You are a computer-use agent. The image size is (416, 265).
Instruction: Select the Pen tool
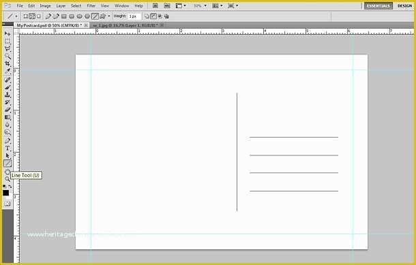pyautogui.click(x=8, y=141)
